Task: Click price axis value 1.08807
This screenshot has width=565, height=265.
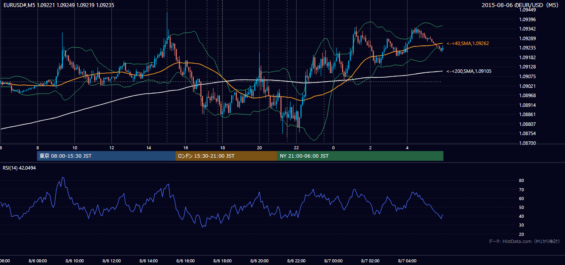Action: (527, 124)
